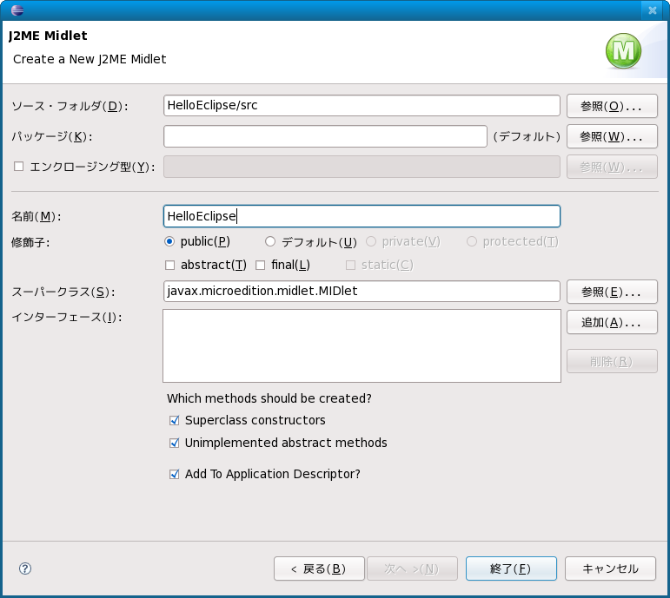Close the dialog with the X button
The height and width of the screenshot is (598, 670).
coord(653,10)
